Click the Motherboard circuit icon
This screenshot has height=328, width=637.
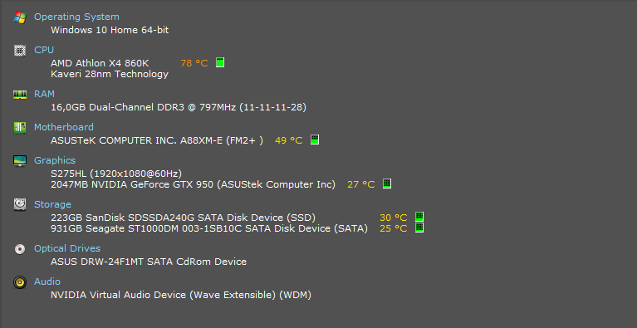19,128
